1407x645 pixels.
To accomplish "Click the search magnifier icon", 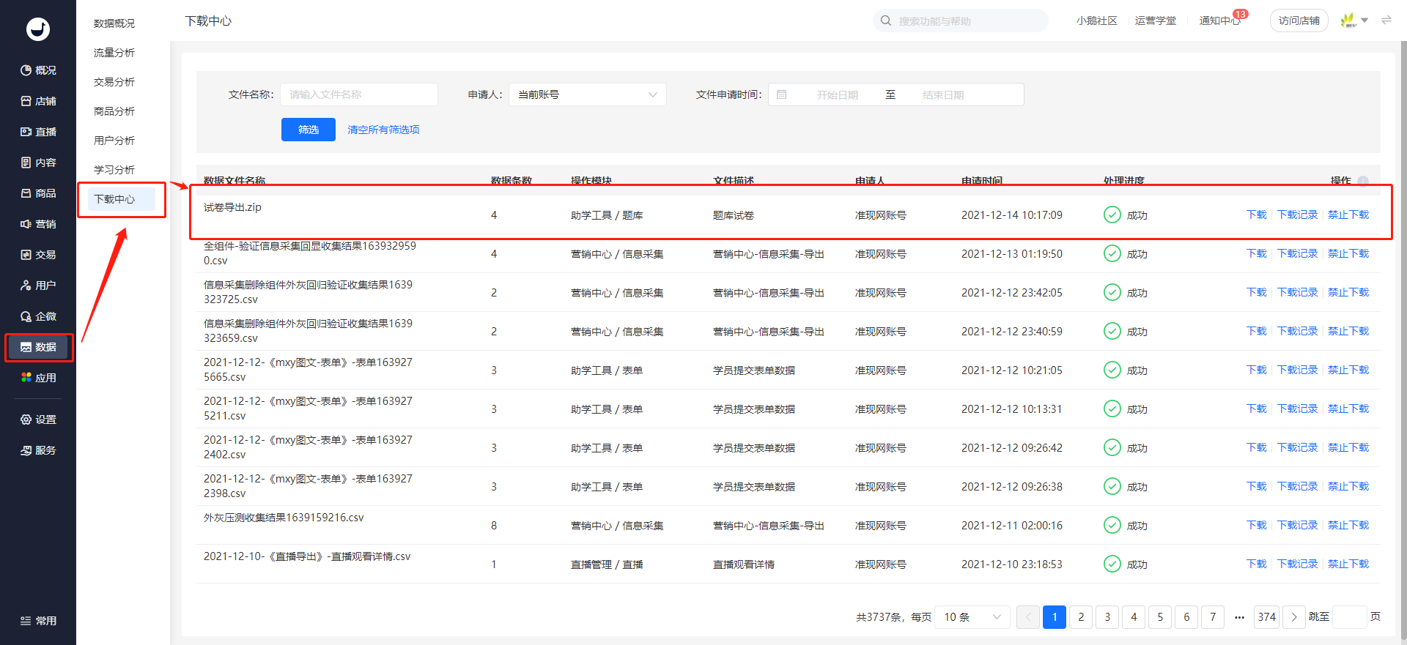I will pyautogui.click(x=886, y=20).
